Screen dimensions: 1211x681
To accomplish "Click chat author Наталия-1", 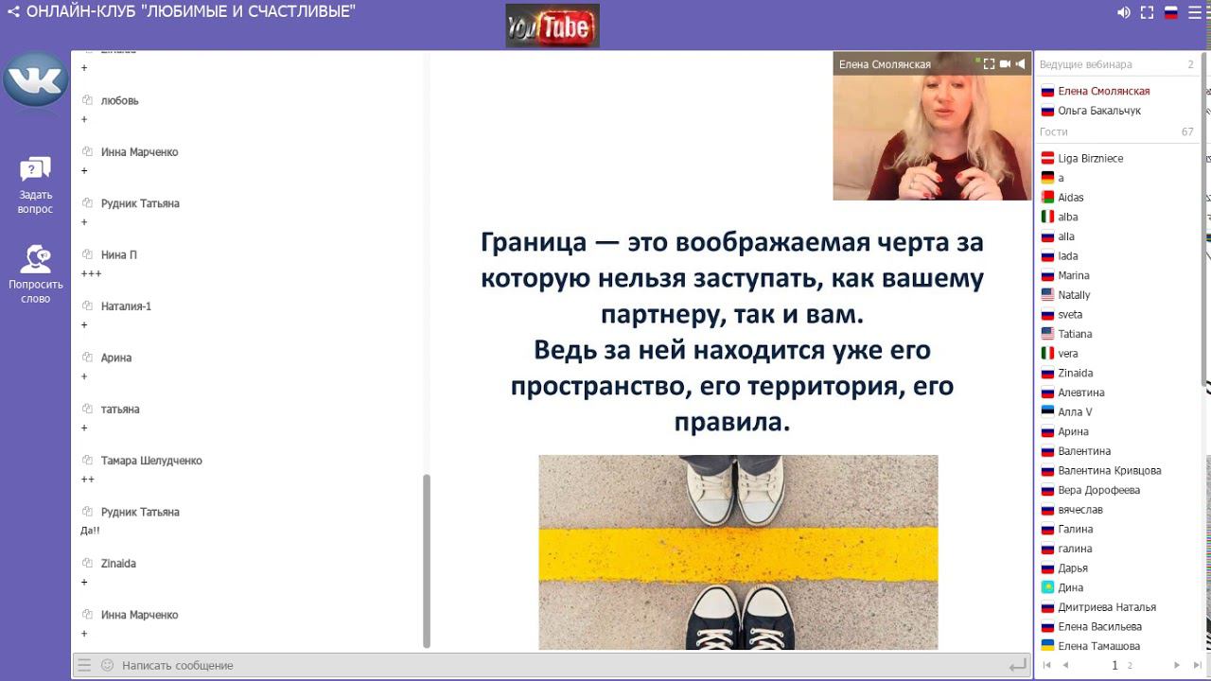I will 126,306.
